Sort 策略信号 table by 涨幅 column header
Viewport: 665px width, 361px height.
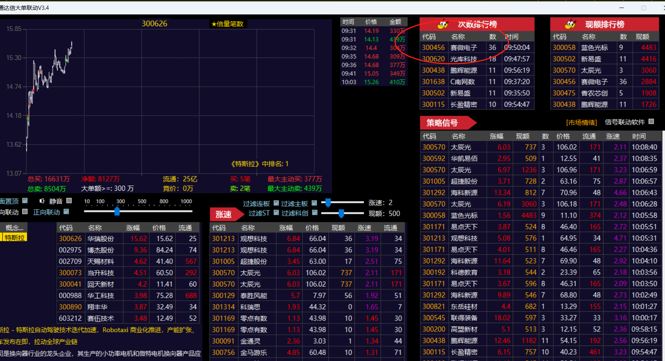pos(496,136)
